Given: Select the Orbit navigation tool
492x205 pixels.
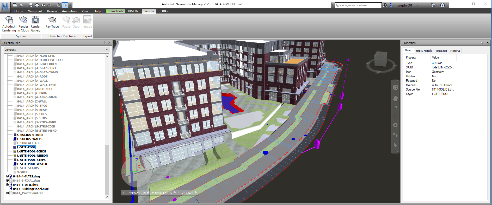Looking at the screenshot, I should (395, 116).
